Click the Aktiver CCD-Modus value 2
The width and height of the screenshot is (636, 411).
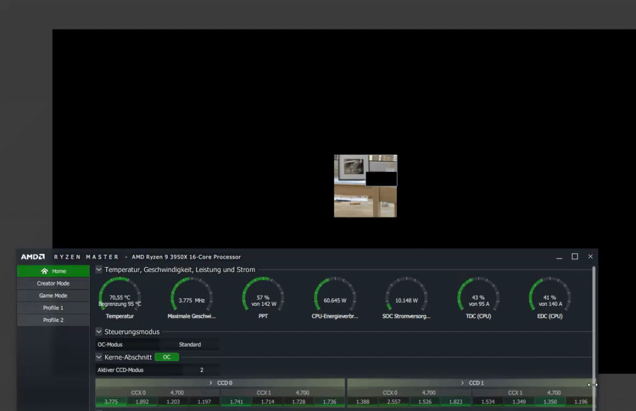coord(202,370)
